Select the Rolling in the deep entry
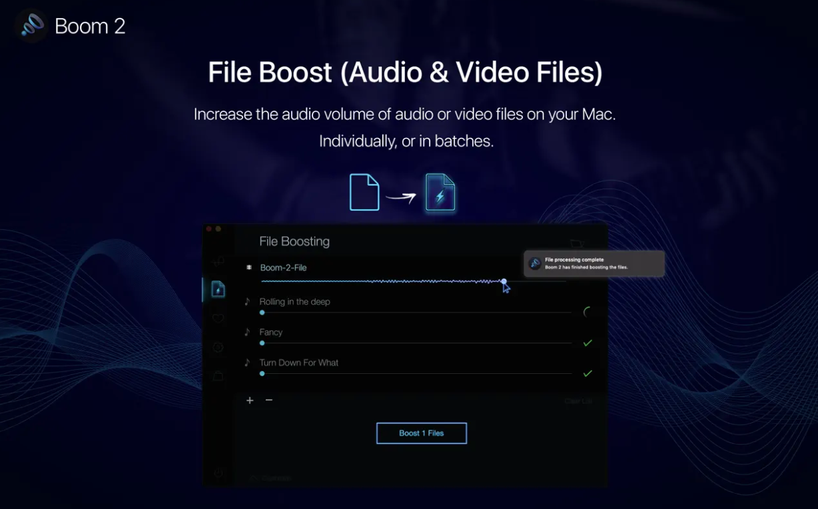 294,302
